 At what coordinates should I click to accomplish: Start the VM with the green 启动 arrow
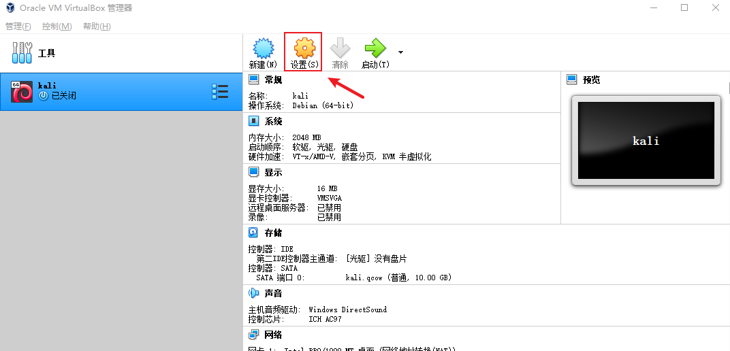point(375,48)
